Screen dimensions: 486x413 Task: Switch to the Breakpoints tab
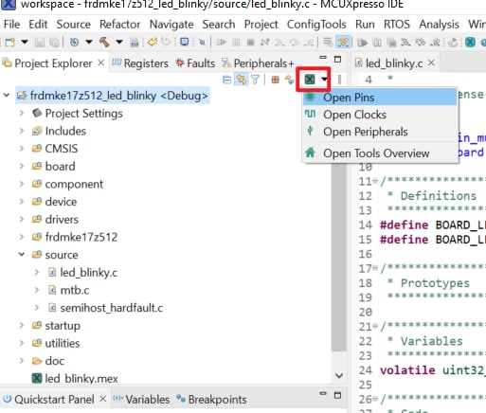click(x=211, y=399)
